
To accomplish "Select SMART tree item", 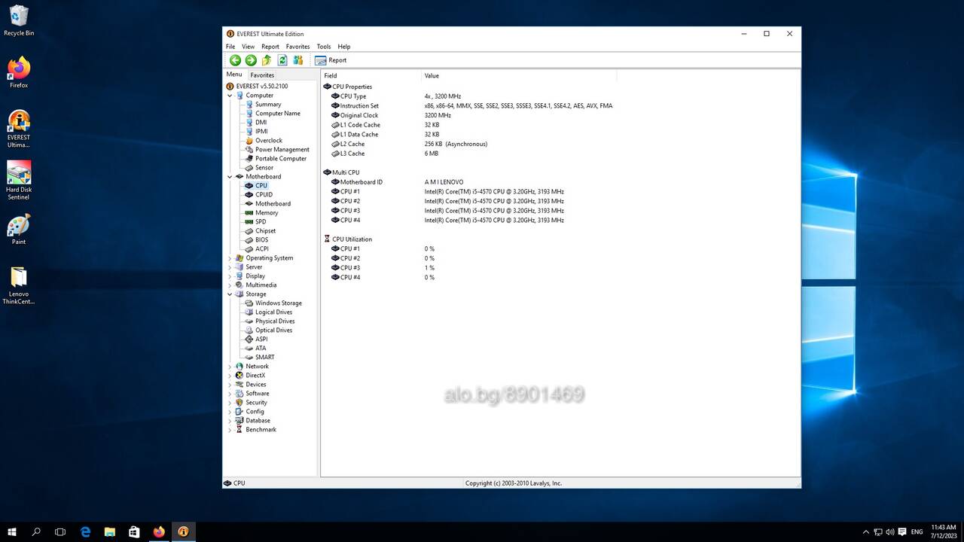I will click(264, 358).
